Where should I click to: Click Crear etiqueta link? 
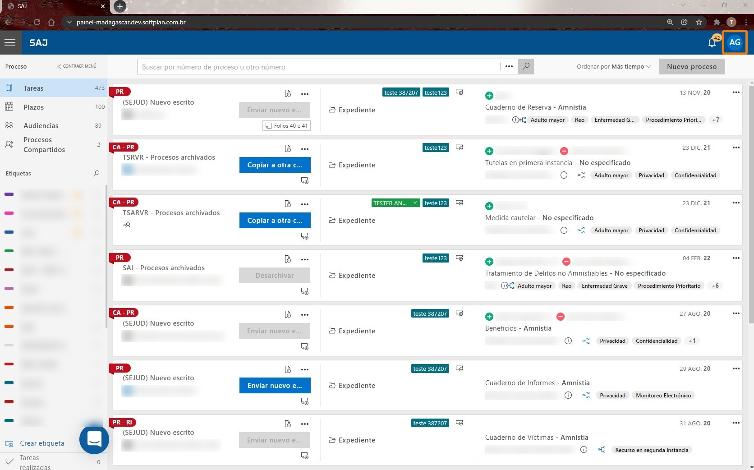point(42,443)
